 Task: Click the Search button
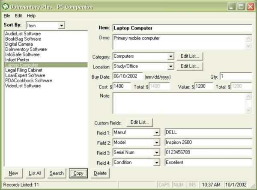coord(57,173)
